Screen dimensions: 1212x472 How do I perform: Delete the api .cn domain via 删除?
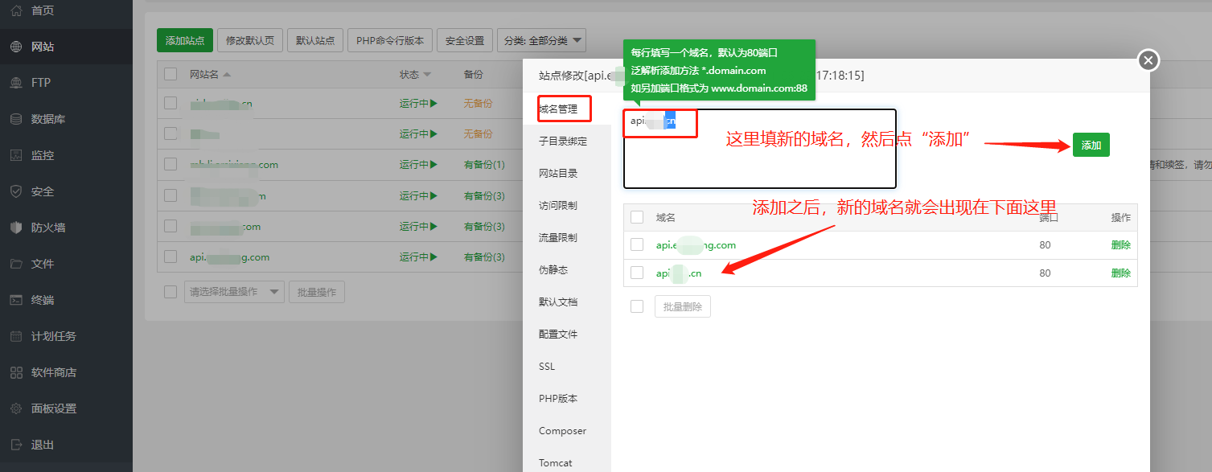point(1120,273)
